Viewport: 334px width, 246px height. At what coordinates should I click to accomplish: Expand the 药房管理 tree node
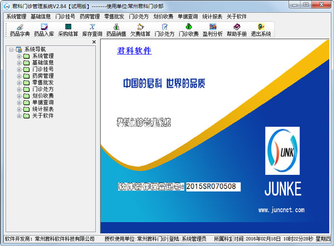pyautogui.click(x=19, y=76)
